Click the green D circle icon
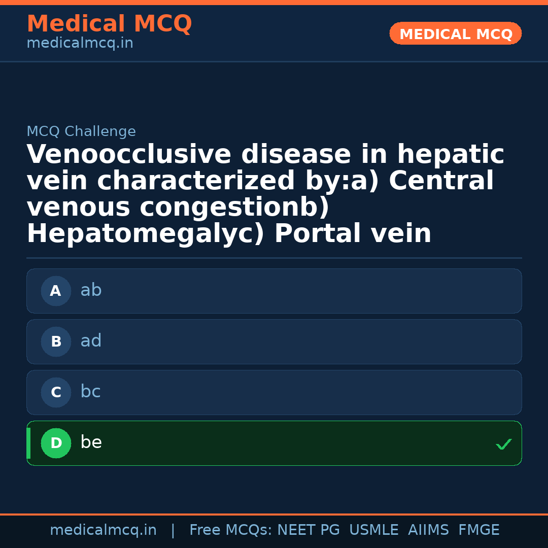Screen dimensions: 548x548 click(x=56, y=443)
